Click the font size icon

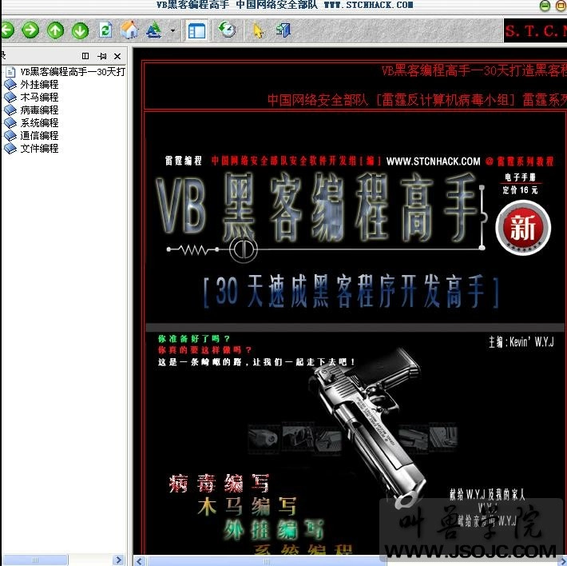coord(153,30)
